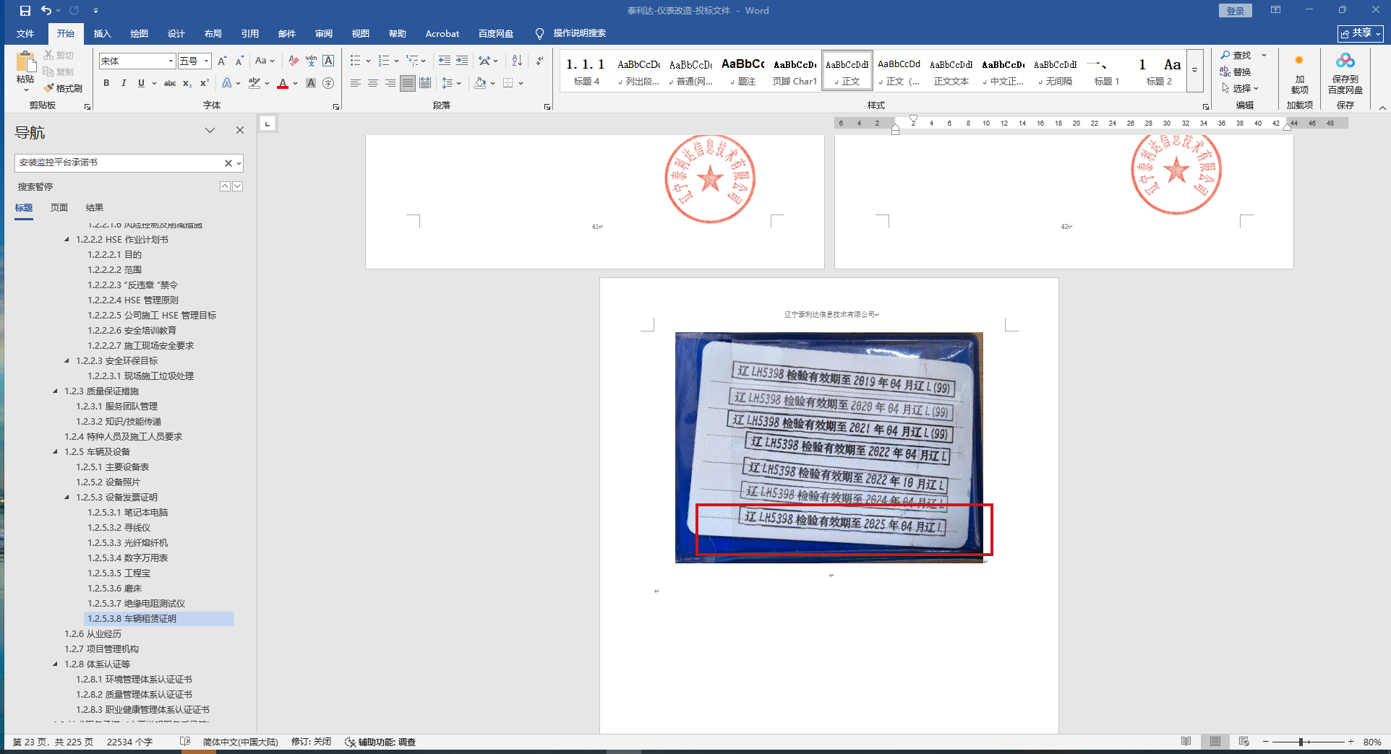Click 替换 replace button
Screen dimensions: 1391x754
(x=1236, y=71)
